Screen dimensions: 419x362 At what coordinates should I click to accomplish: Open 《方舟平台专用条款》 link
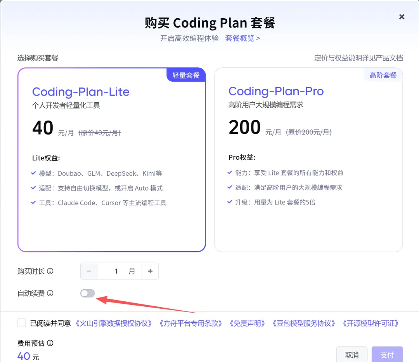point(190,323)
